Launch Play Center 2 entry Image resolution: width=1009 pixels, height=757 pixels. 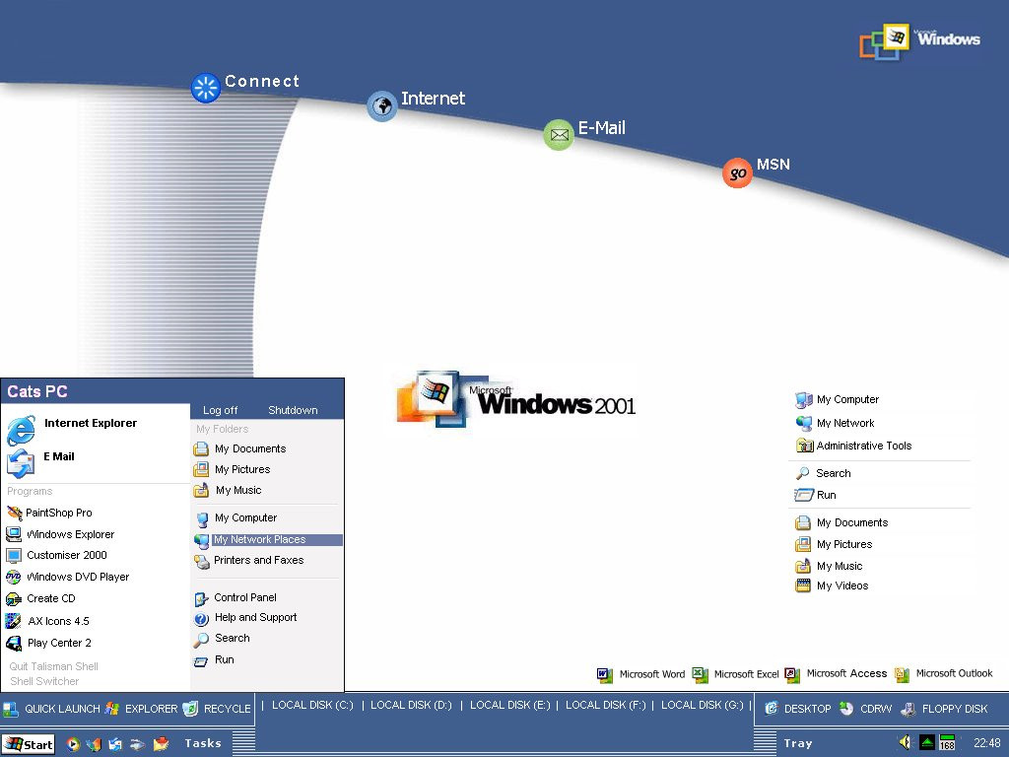point(49,643)
